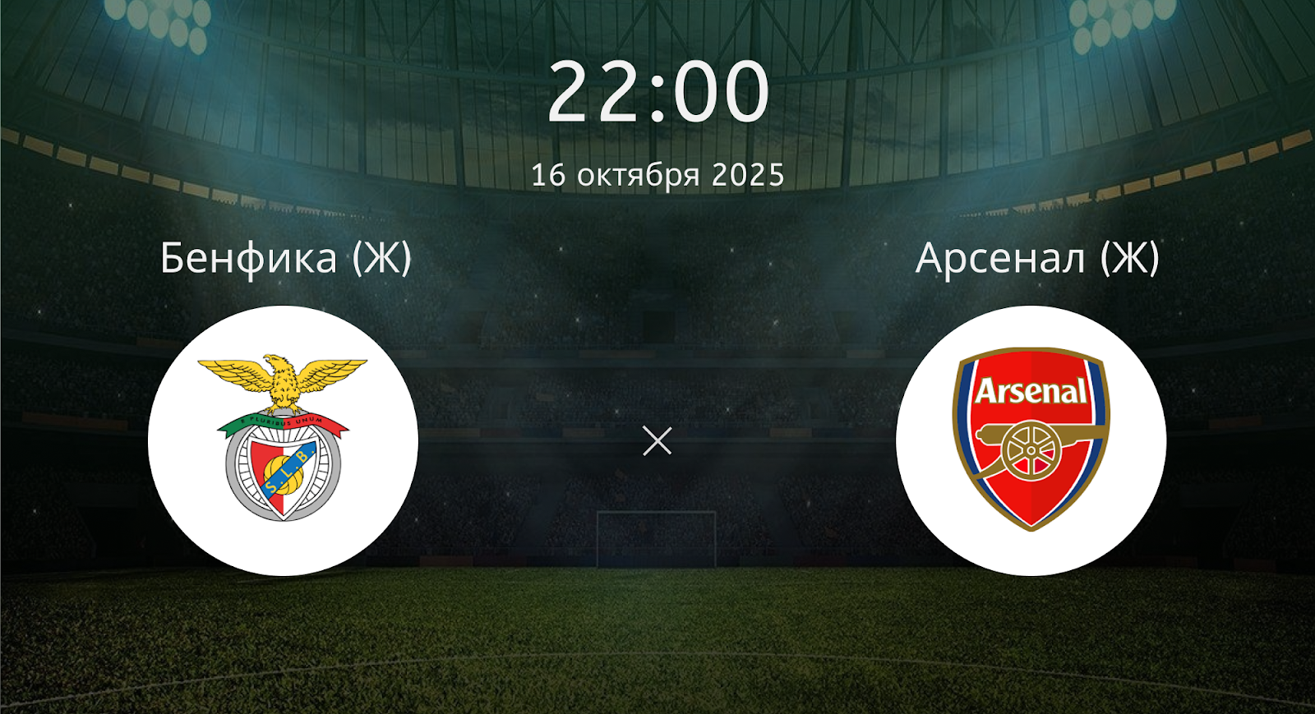Click the 'Arsenal' word inside the badge
Image resolution: width=1315 pixels, height=714 pixels.
pyautogui.click(x=1031, y=391)
